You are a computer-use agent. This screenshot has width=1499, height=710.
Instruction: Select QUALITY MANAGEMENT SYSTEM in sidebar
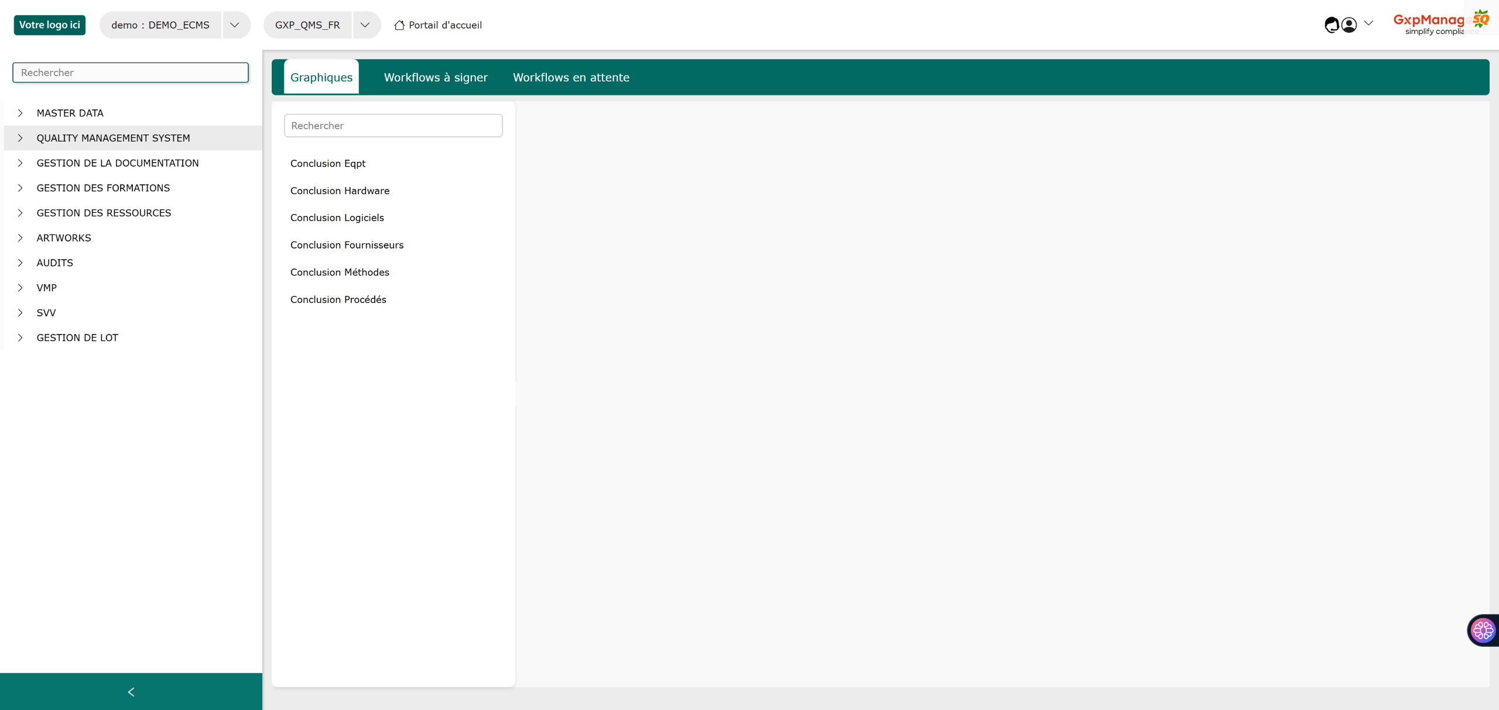click(114, 138)
